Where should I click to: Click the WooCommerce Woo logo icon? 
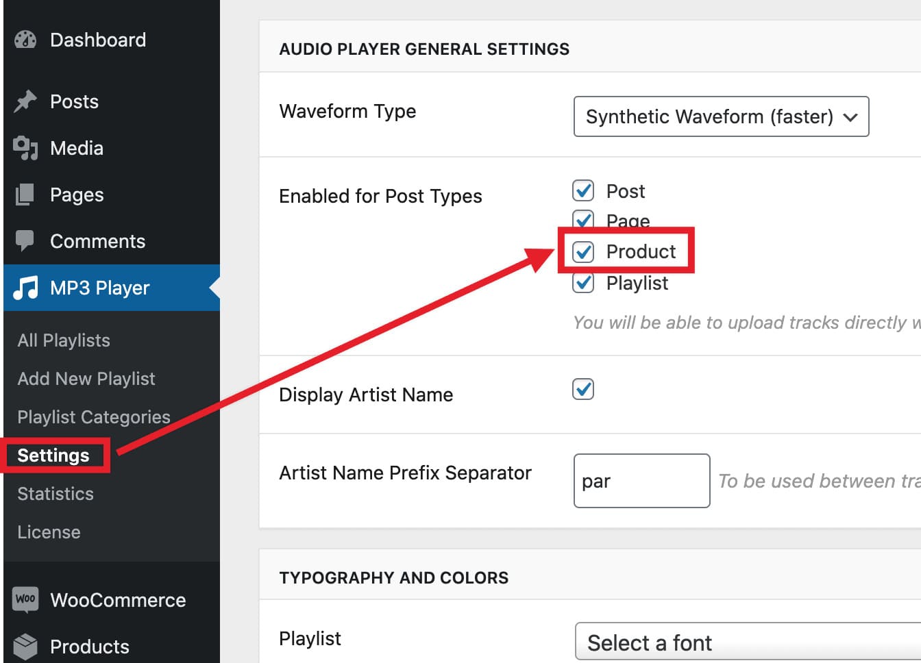(x=25, y=599)
